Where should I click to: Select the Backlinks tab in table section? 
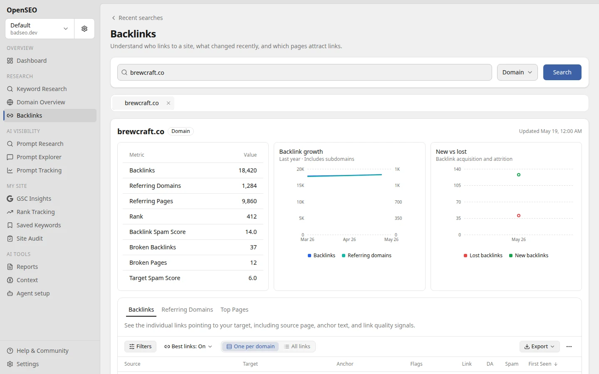(141, 310)
